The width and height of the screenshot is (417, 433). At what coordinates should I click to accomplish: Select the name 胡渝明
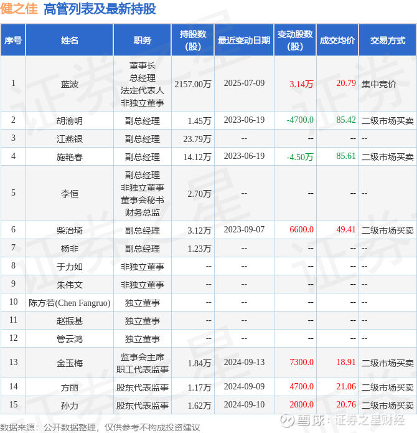tap(70, 121)
